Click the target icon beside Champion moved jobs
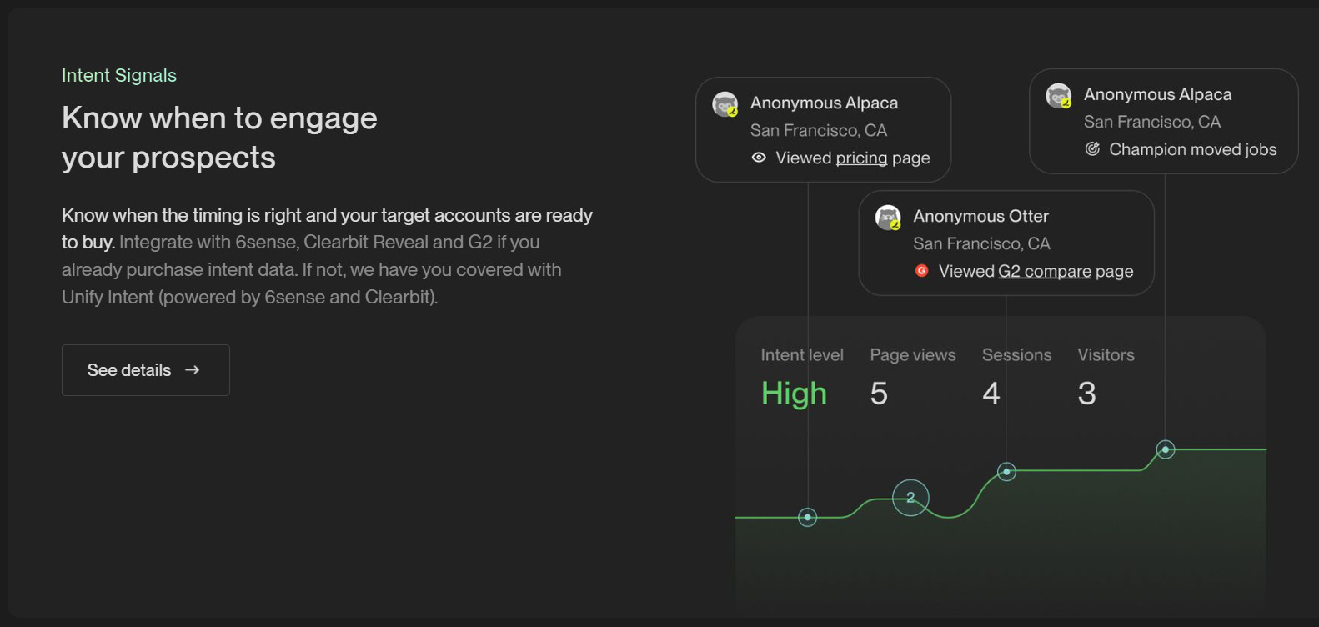Viewport: 1319px width, 627px height. click(x=1092, y=149)
